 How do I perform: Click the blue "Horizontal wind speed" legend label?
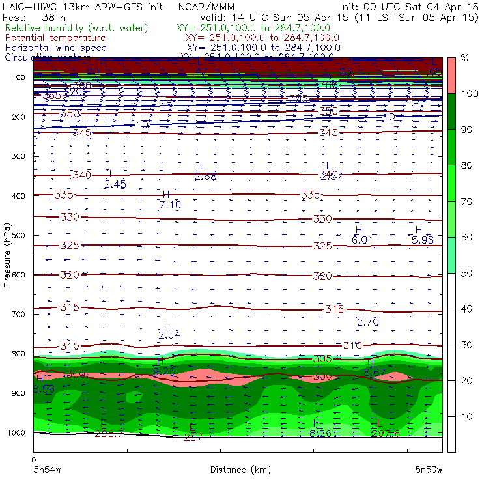coord(56,48)
